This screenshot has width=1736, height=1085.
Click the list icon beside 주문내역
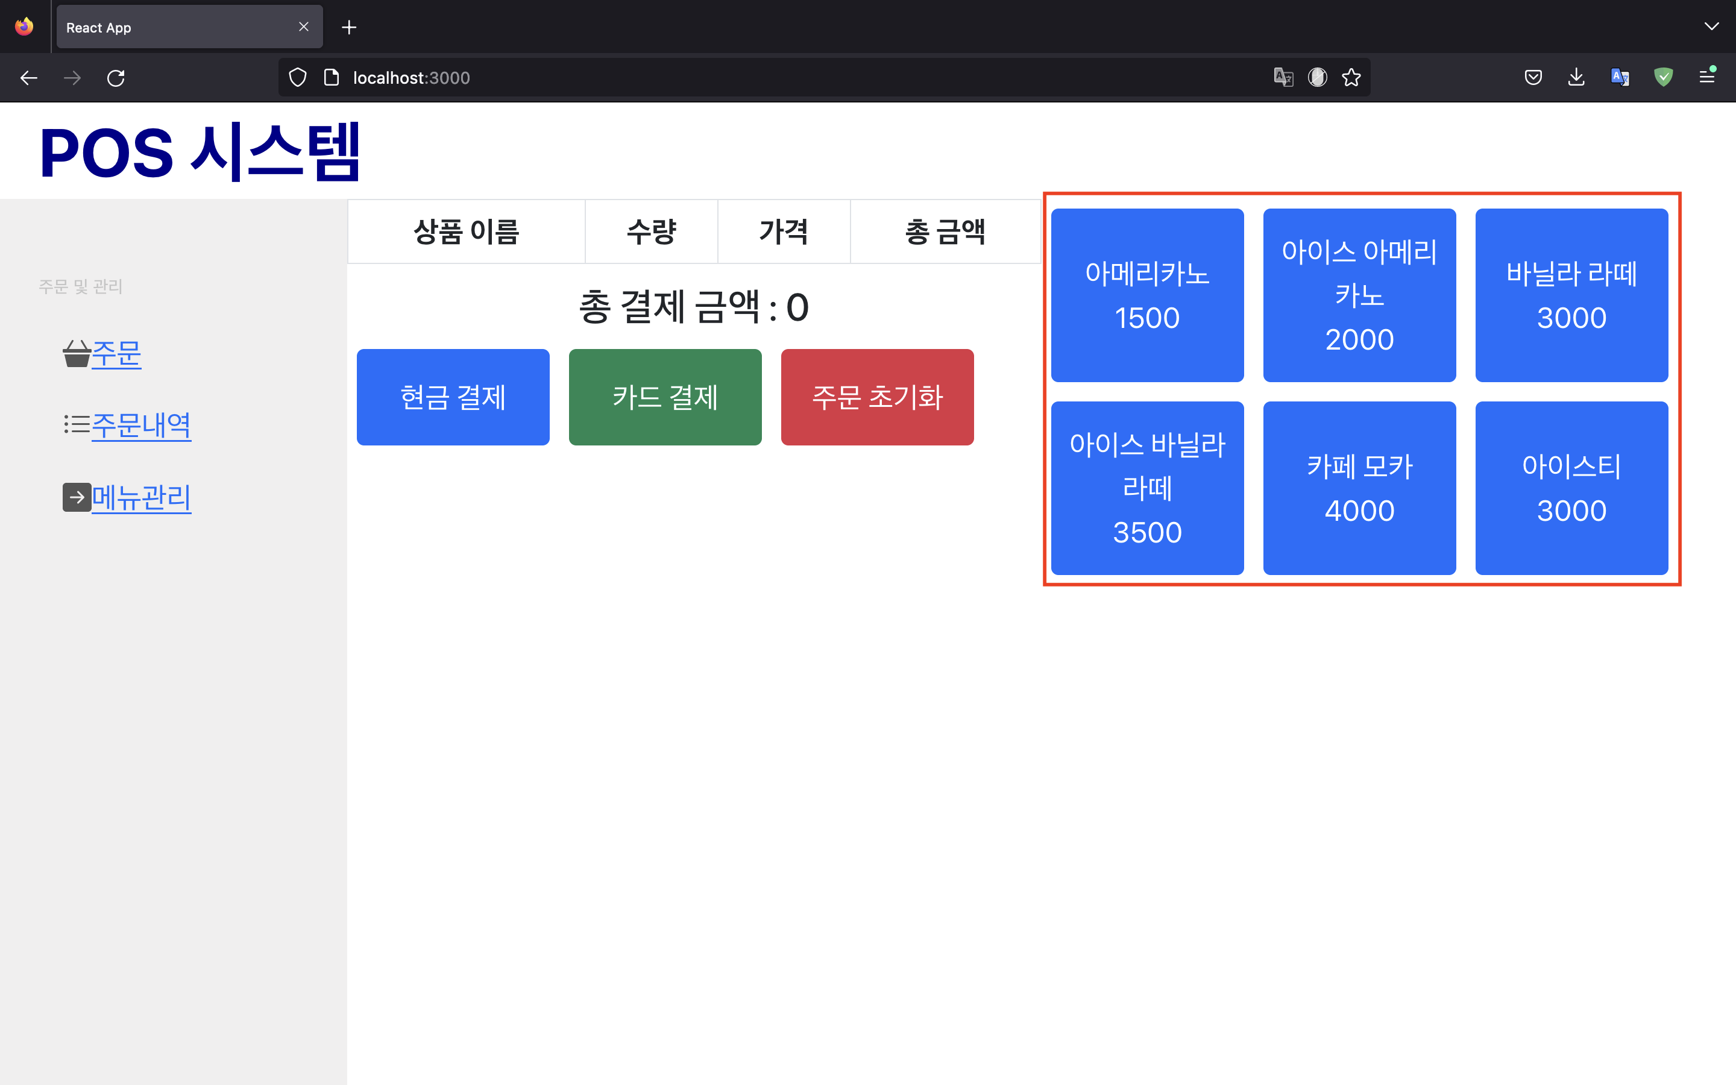[x=77, y=425]
